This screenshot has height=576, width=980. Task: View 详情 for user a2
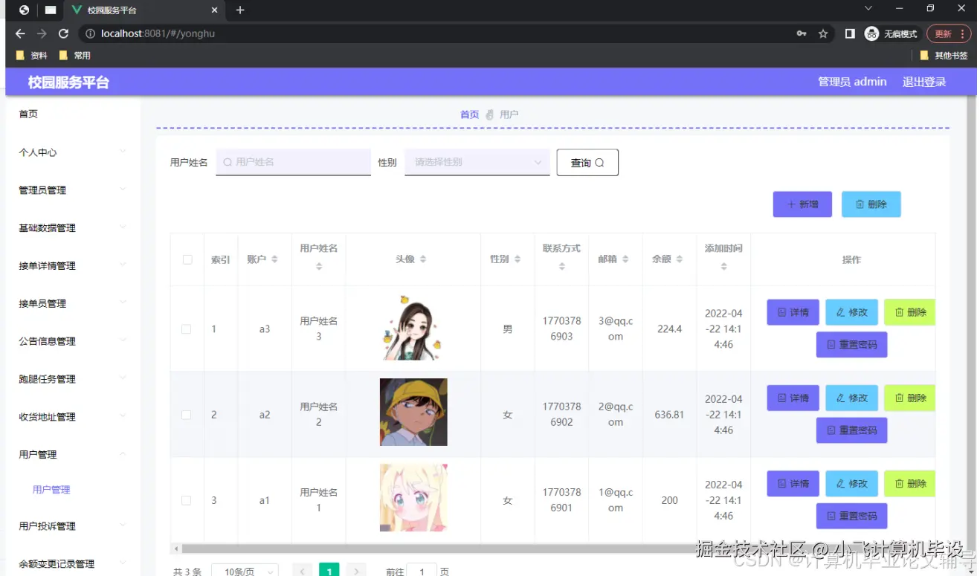coord(793,398)
